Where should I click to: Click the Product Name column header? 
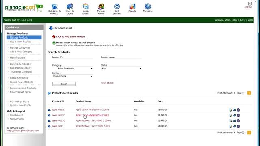83,101
